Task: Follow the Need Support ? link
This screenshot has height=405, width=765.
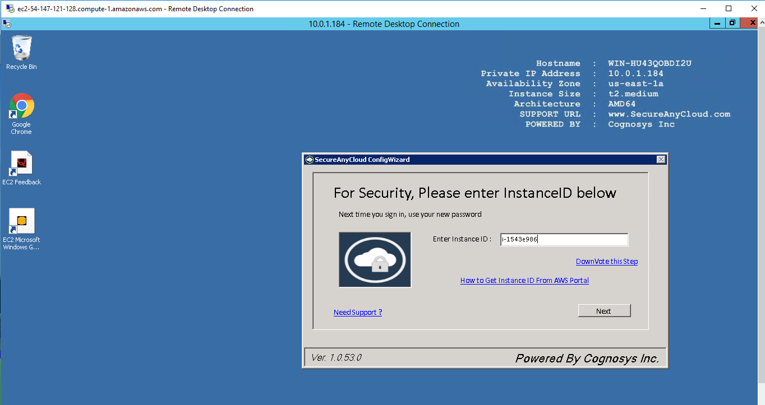Action: point(358,313)
